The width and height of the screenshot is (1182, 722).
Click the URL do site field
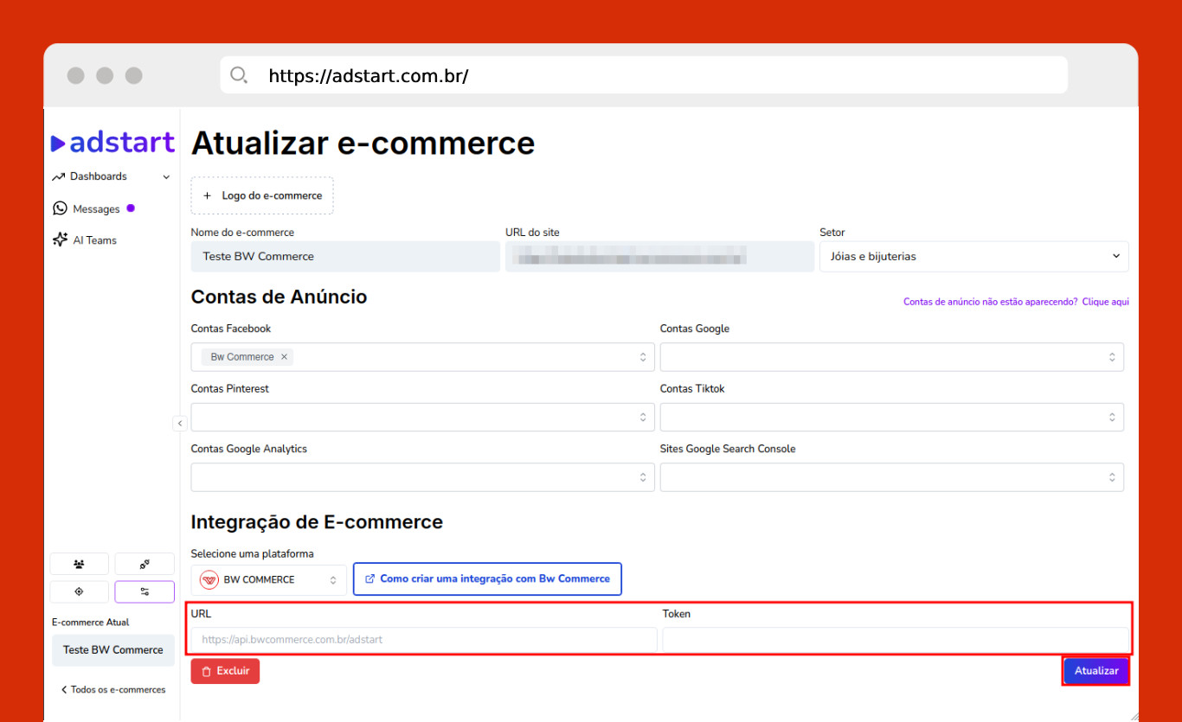(659, 257)
